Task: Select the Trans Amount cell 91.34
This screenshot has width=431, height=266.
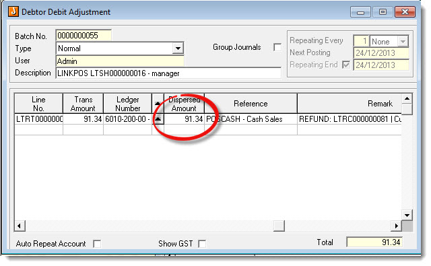Action: coord(83,119)
